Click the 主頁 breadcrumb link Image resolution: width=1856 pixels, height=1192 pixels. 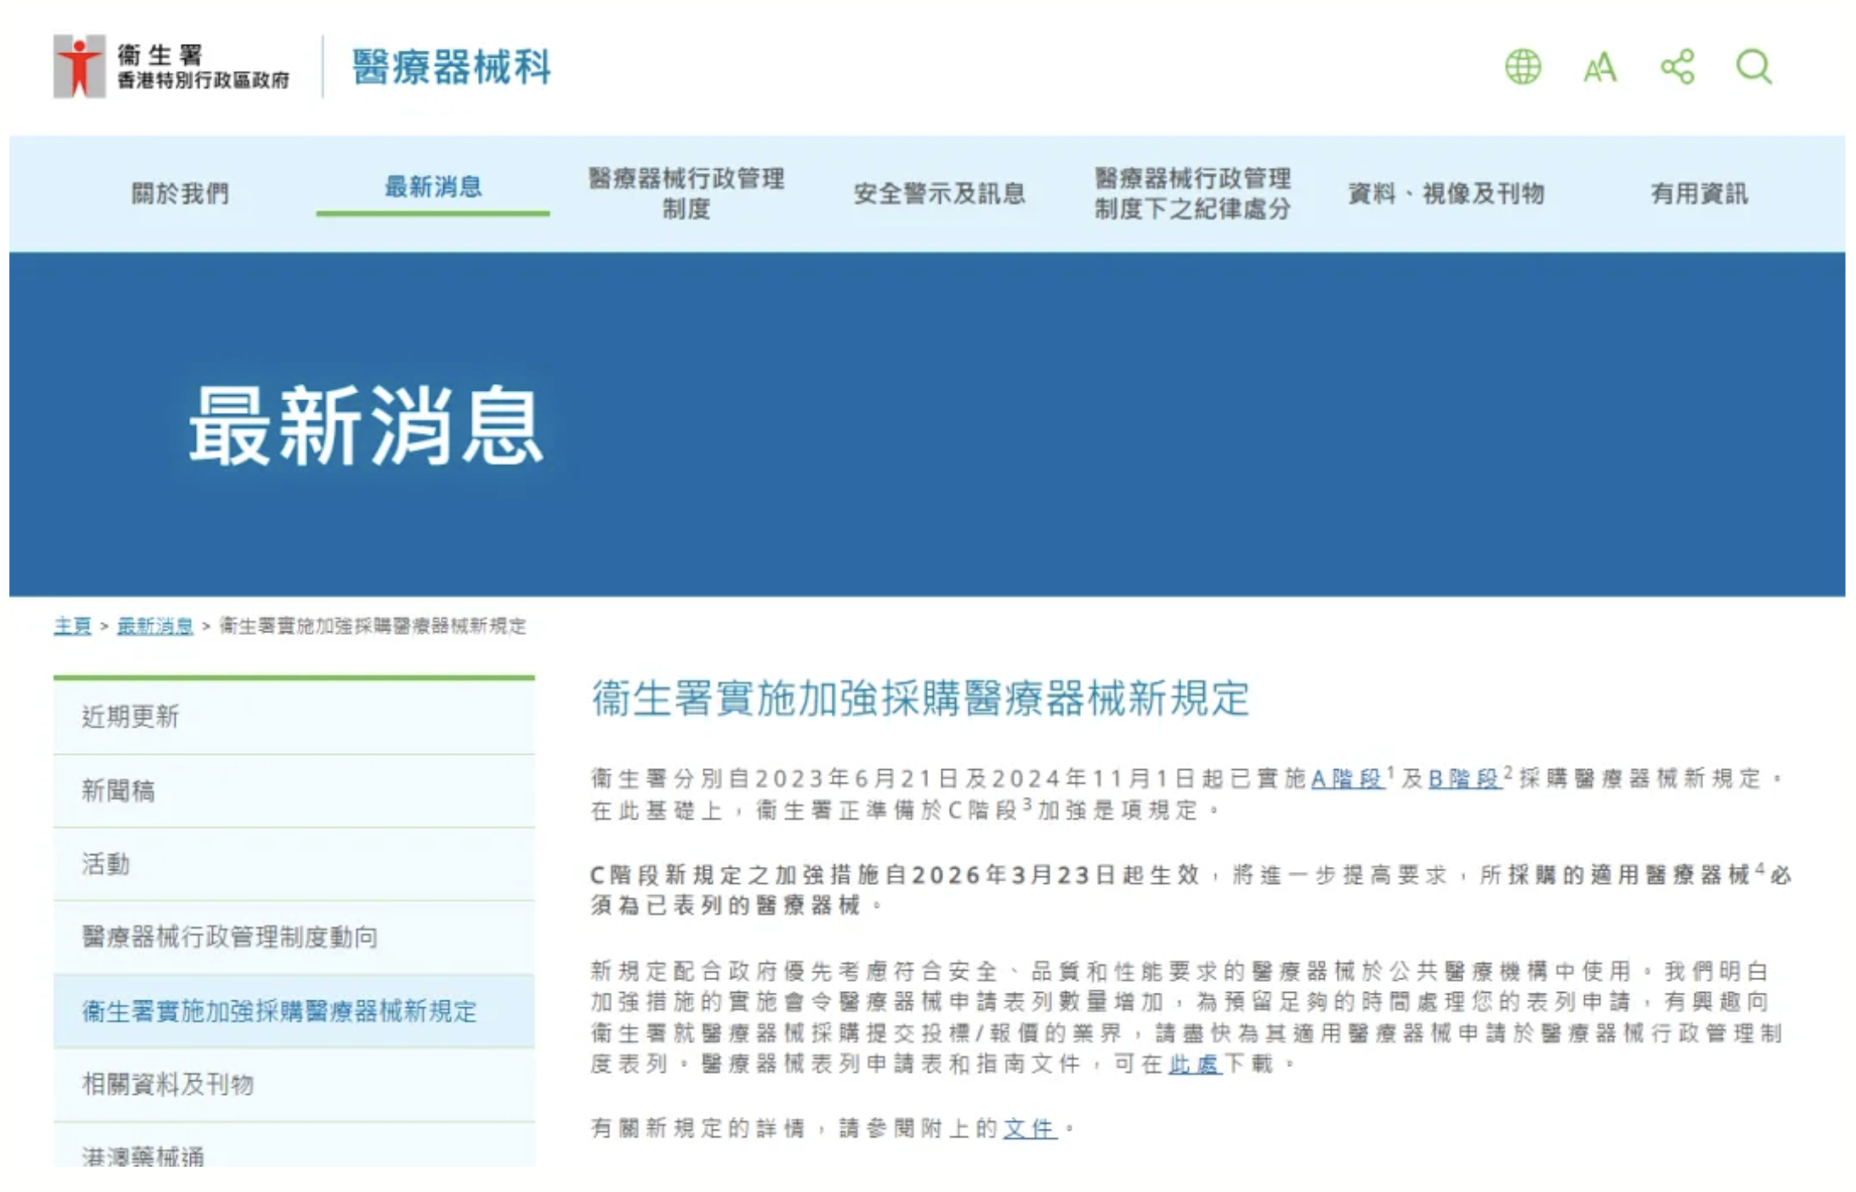click(x=73, y=626)
